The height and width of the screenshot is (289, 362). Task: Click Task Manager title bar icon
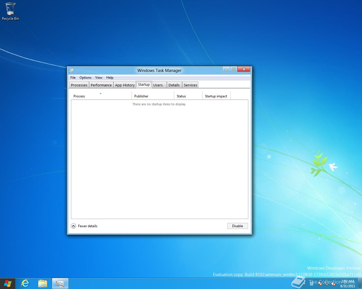tap(71, 70)
